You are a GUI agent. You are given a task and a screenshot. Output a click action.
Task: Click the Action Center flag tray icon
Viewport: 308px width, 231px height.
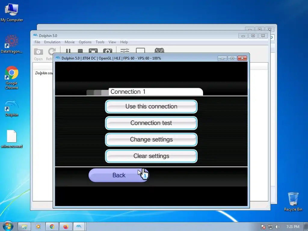coord(263,227)
